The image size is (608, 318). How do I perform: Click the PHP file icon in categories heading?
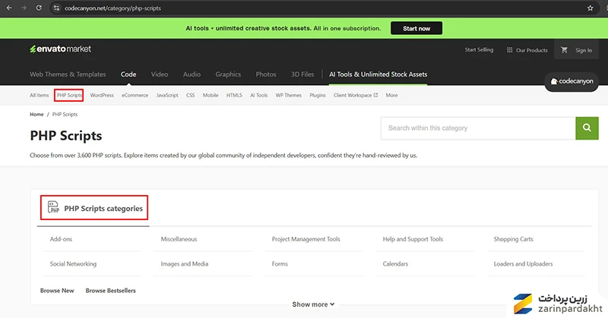[53, 207]
